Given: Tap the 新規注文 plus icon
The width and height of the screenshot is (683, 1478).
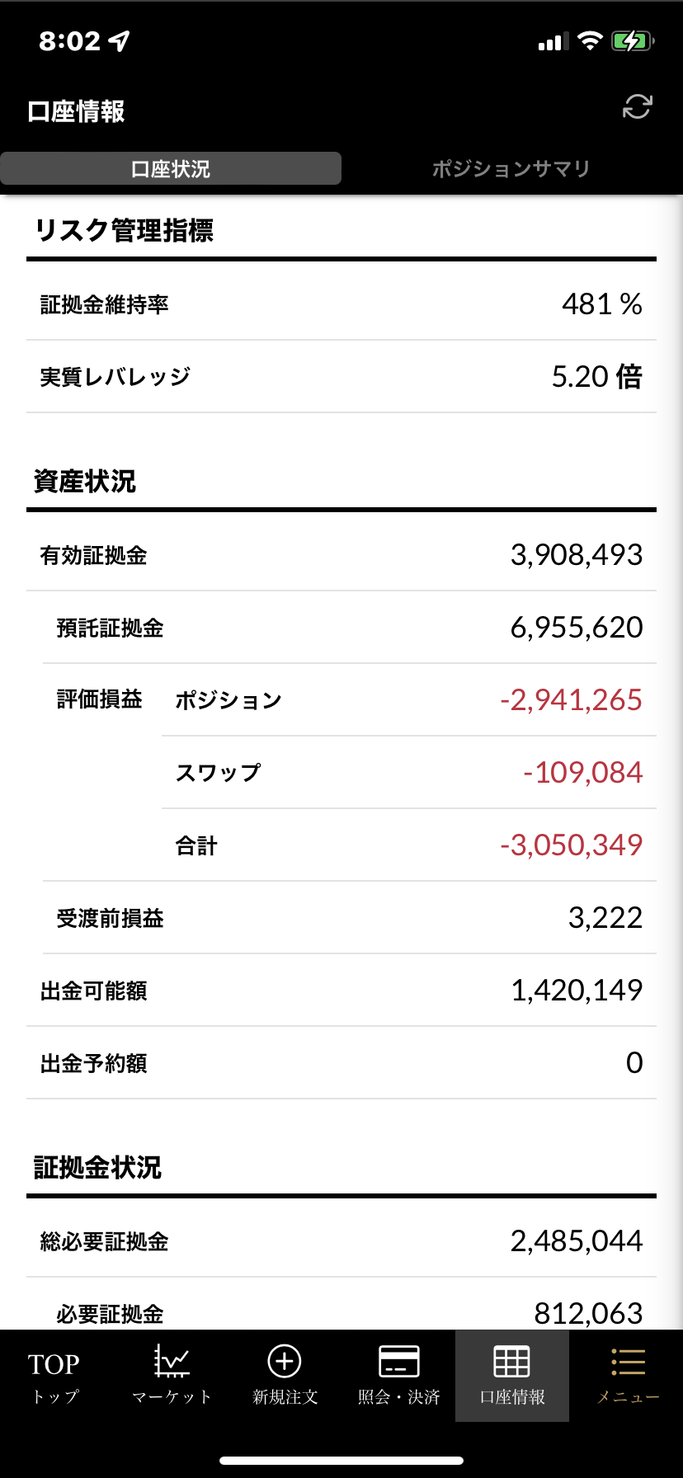Looking at the screenshot, I should point(285,1362).
